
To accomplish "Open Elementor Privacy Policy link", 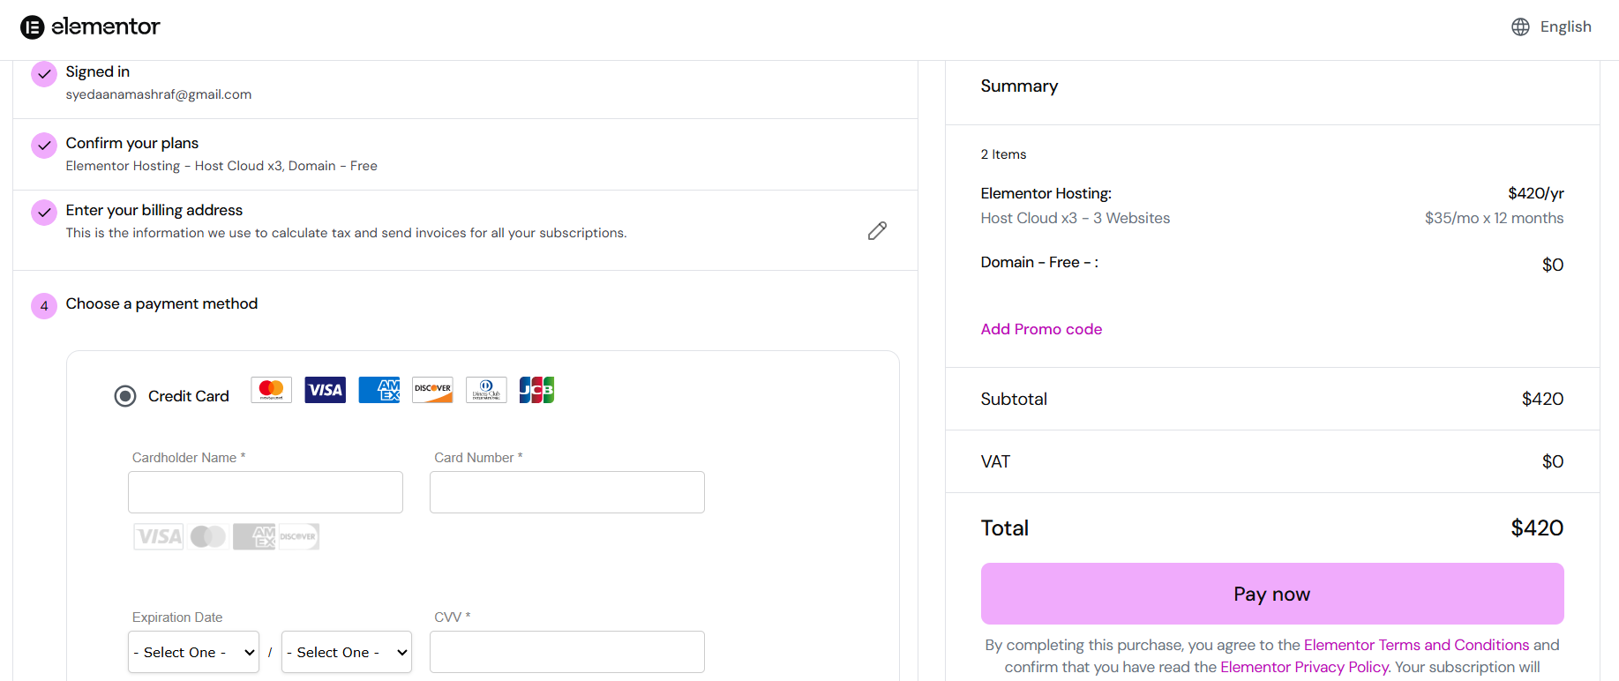I will (x=1304, y=667).
